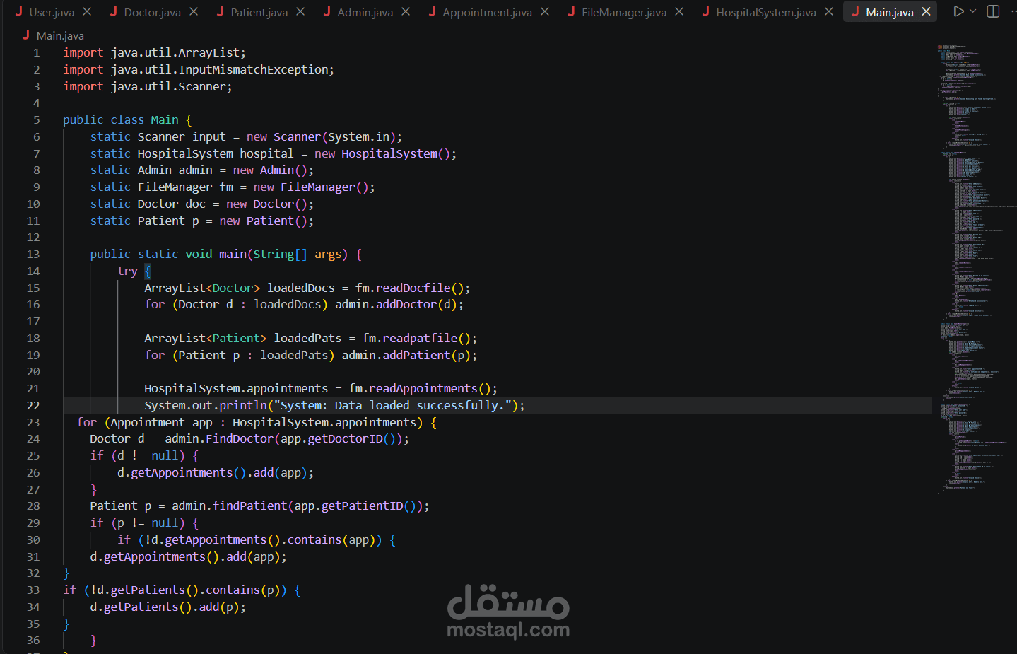This screenshot has height=654, width=1017.
Task: Click the text "java.util.ArrayList;" import
Action: coord(178,52)
